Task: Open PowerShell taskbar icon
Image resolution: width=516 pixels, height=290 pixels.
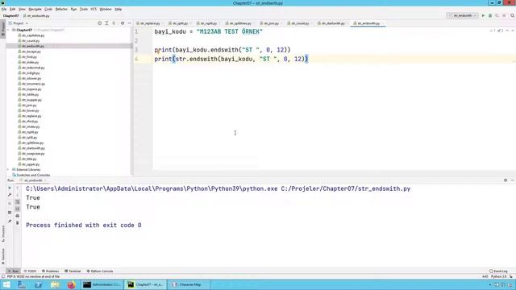Action: (38, 284)
